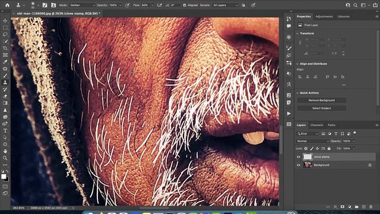Image resolution: width=380 pixels, height=214 pixels.
Task: Select the Hand tool
Action: click(5, 151)
